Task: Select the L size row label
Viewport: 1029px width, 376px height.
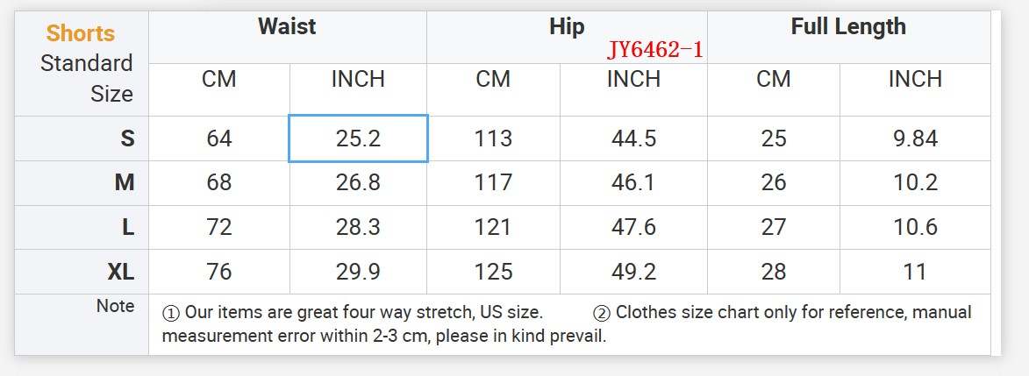Action: tap(128, 227)
